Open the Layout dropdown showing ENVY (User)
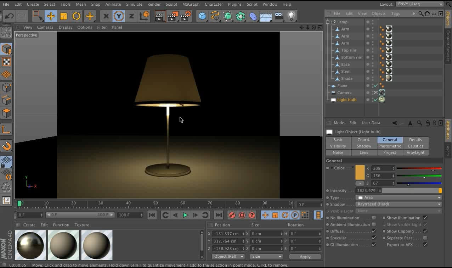 [420, 4]
